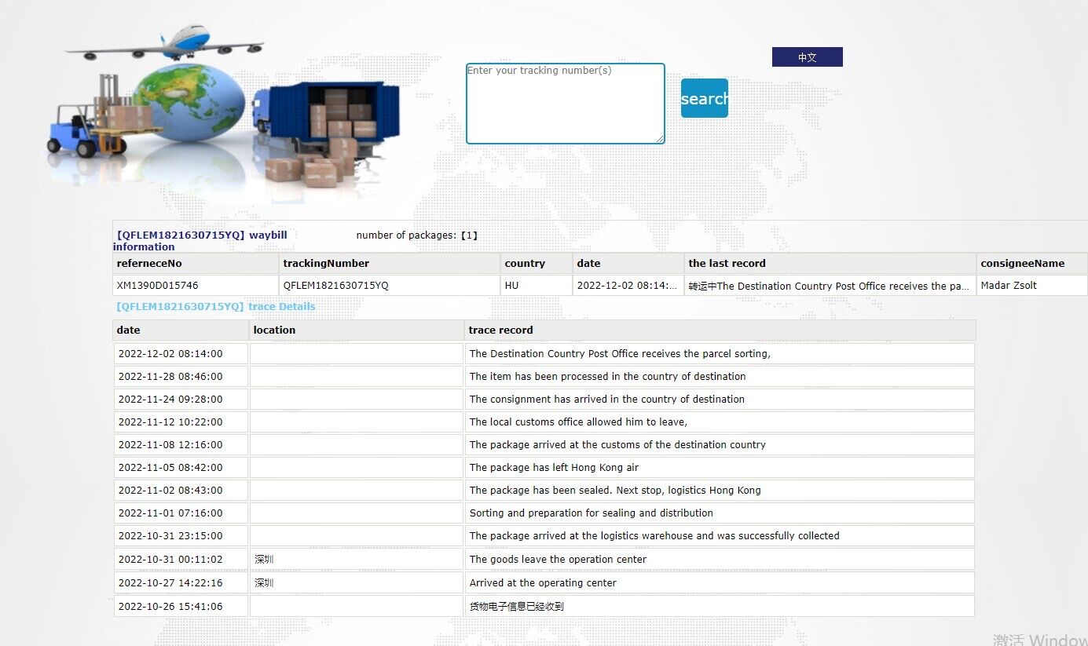The width and height of the screenshot is (1088, 646).
Task: Select trace date 2022-10-27 14:22:16
Action: 181,583
